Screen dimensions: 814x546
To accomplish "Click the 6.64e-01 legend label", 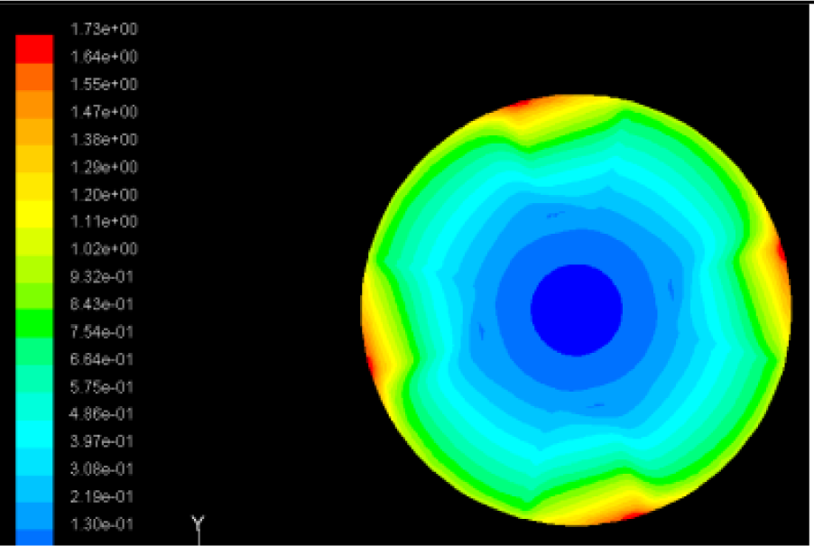I will [x=102, y=359].
